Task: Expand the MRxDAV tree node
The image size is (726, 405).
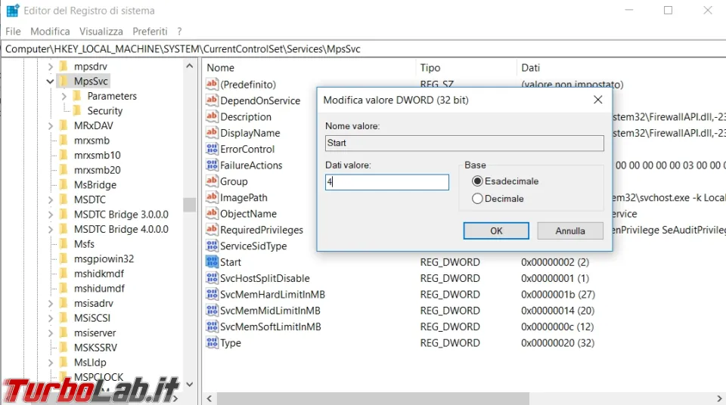Action: pyautogui.click(x=50, y=125)
